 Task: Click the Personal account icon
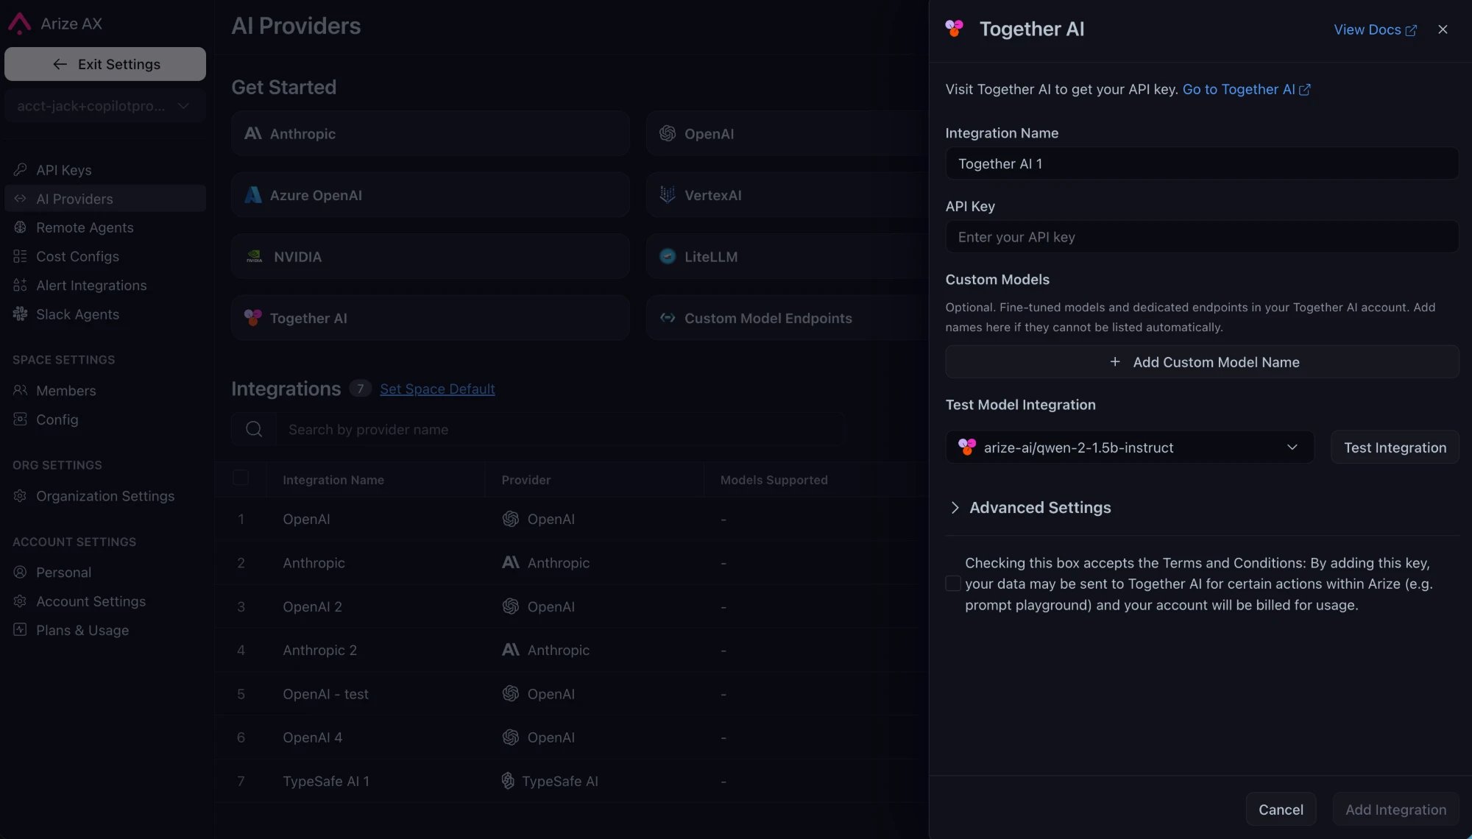20,572
